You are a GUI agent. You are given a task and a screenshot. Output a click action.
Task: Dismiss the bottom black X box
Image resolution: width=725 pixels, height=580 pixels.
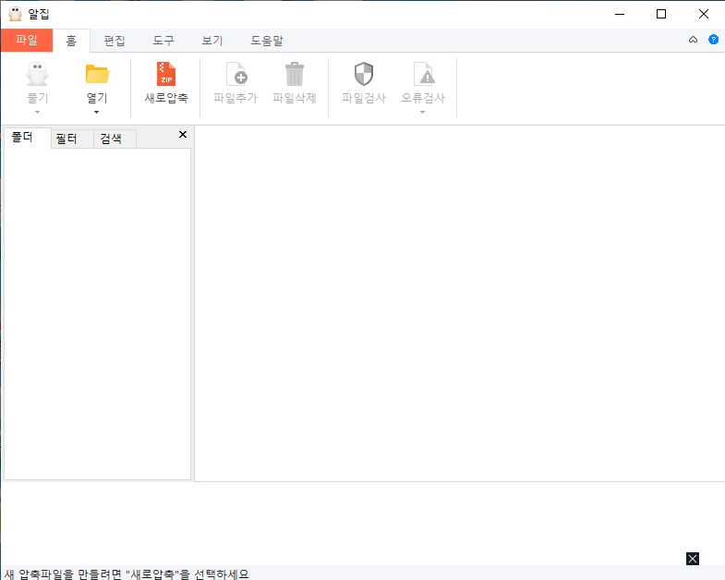693,559
